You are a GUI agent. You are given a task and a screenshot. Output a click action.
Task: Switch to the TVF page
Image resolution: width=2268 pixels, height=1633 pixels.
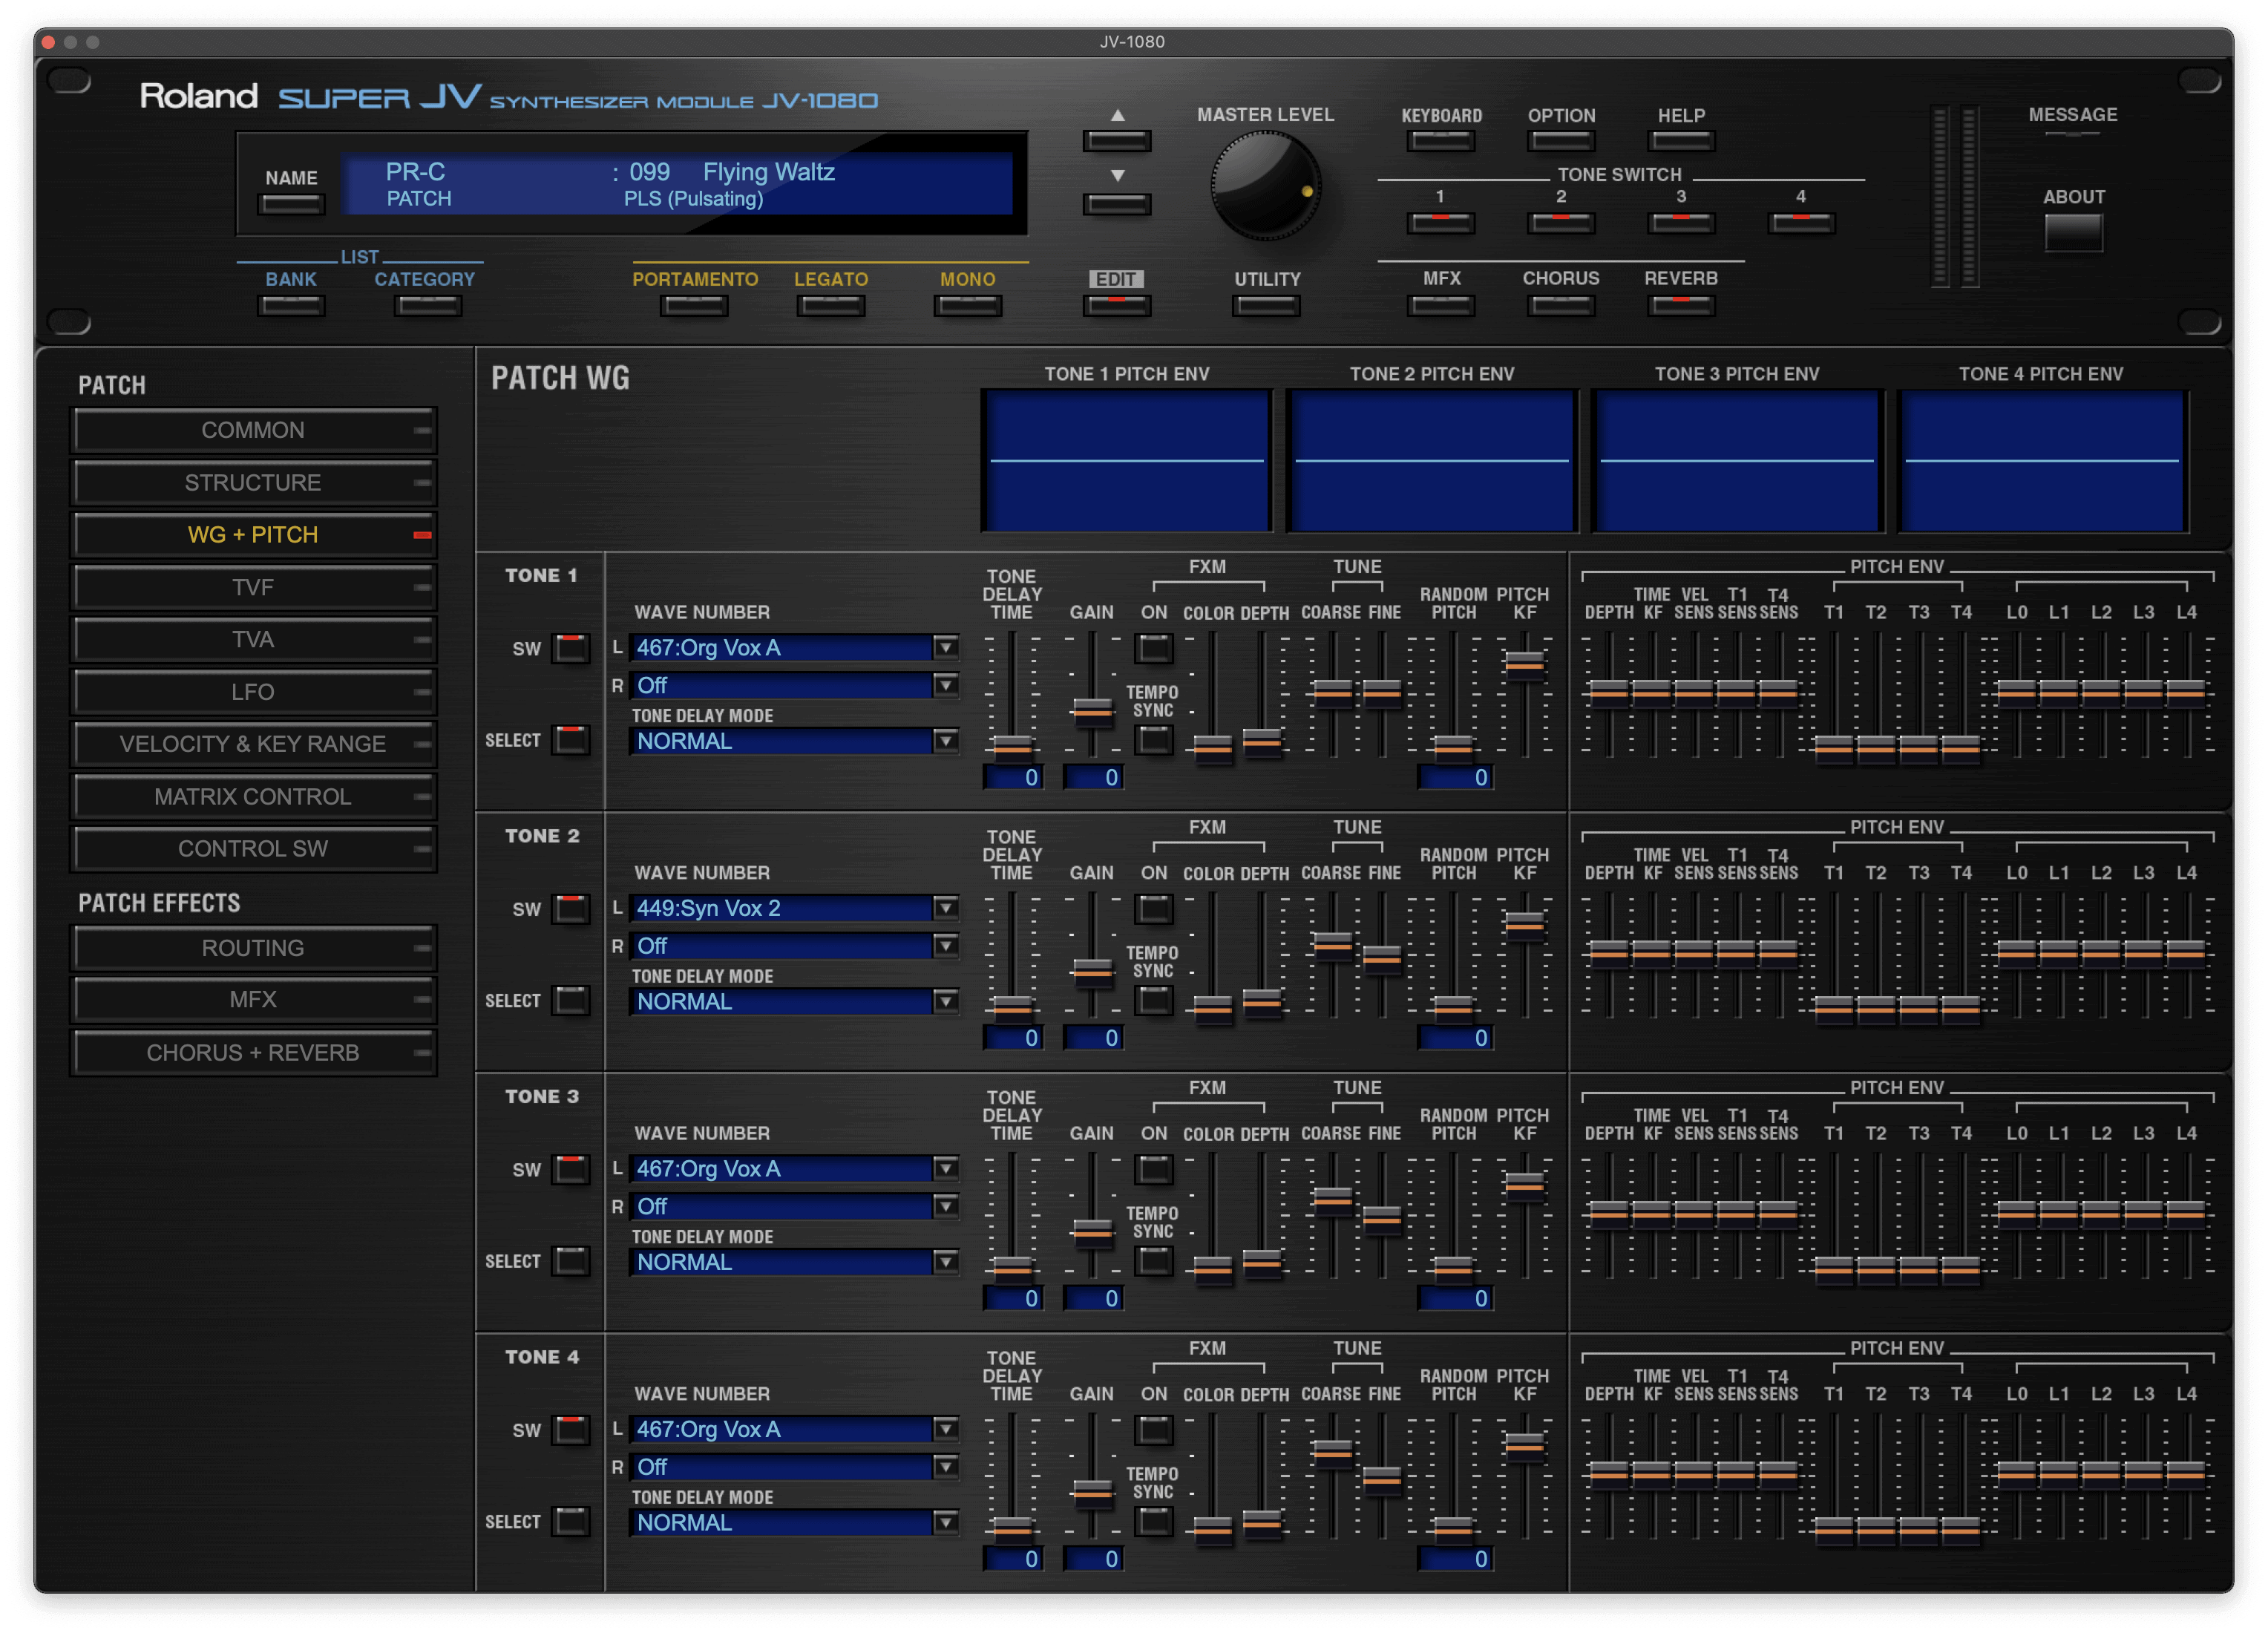coord(253,587)
